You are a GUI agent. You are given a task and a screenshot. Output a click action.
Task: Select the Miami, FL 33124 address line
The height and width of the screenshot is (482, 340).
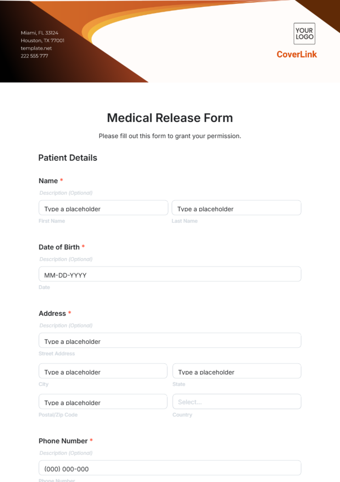[39, 33]
